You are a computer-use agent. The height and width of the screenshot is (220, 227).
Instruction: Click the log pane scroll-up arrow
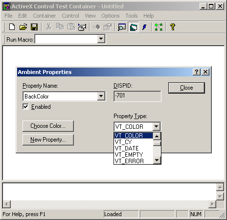tap(220, 187)
